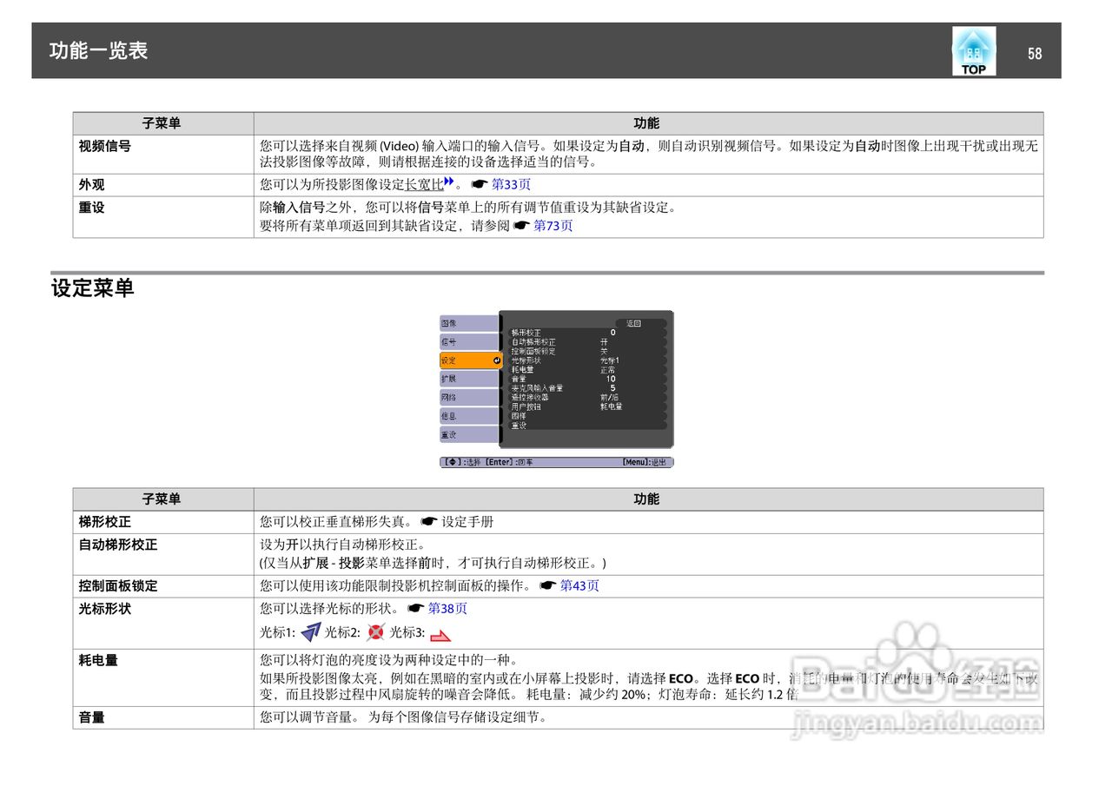This screenshot has height=786, width=1112.
Task: Choose 遥控接收器 row in projector menu
Action: click(x=587, y=398)
